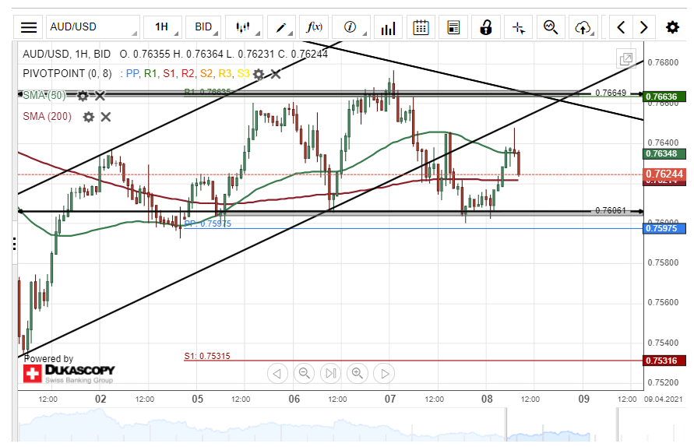
Task: Open the info circle dropdown
Action: click(x=351, y=27)
